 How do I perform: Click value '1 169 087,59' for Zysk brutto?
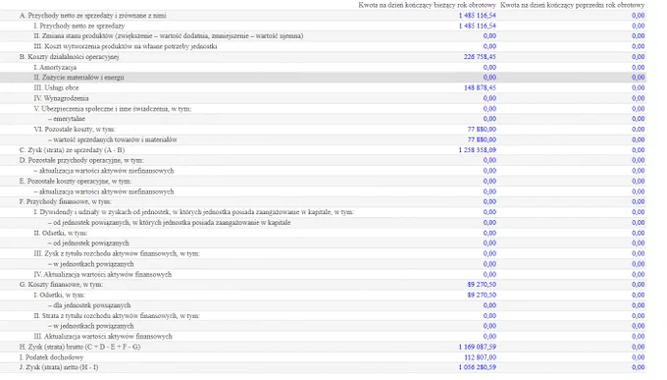tap(478, 347)
